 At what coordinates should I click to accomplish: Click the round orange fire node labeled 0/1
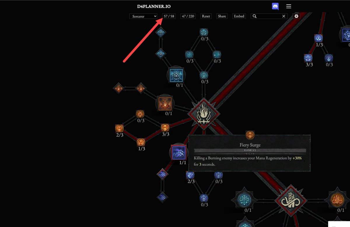337,200
